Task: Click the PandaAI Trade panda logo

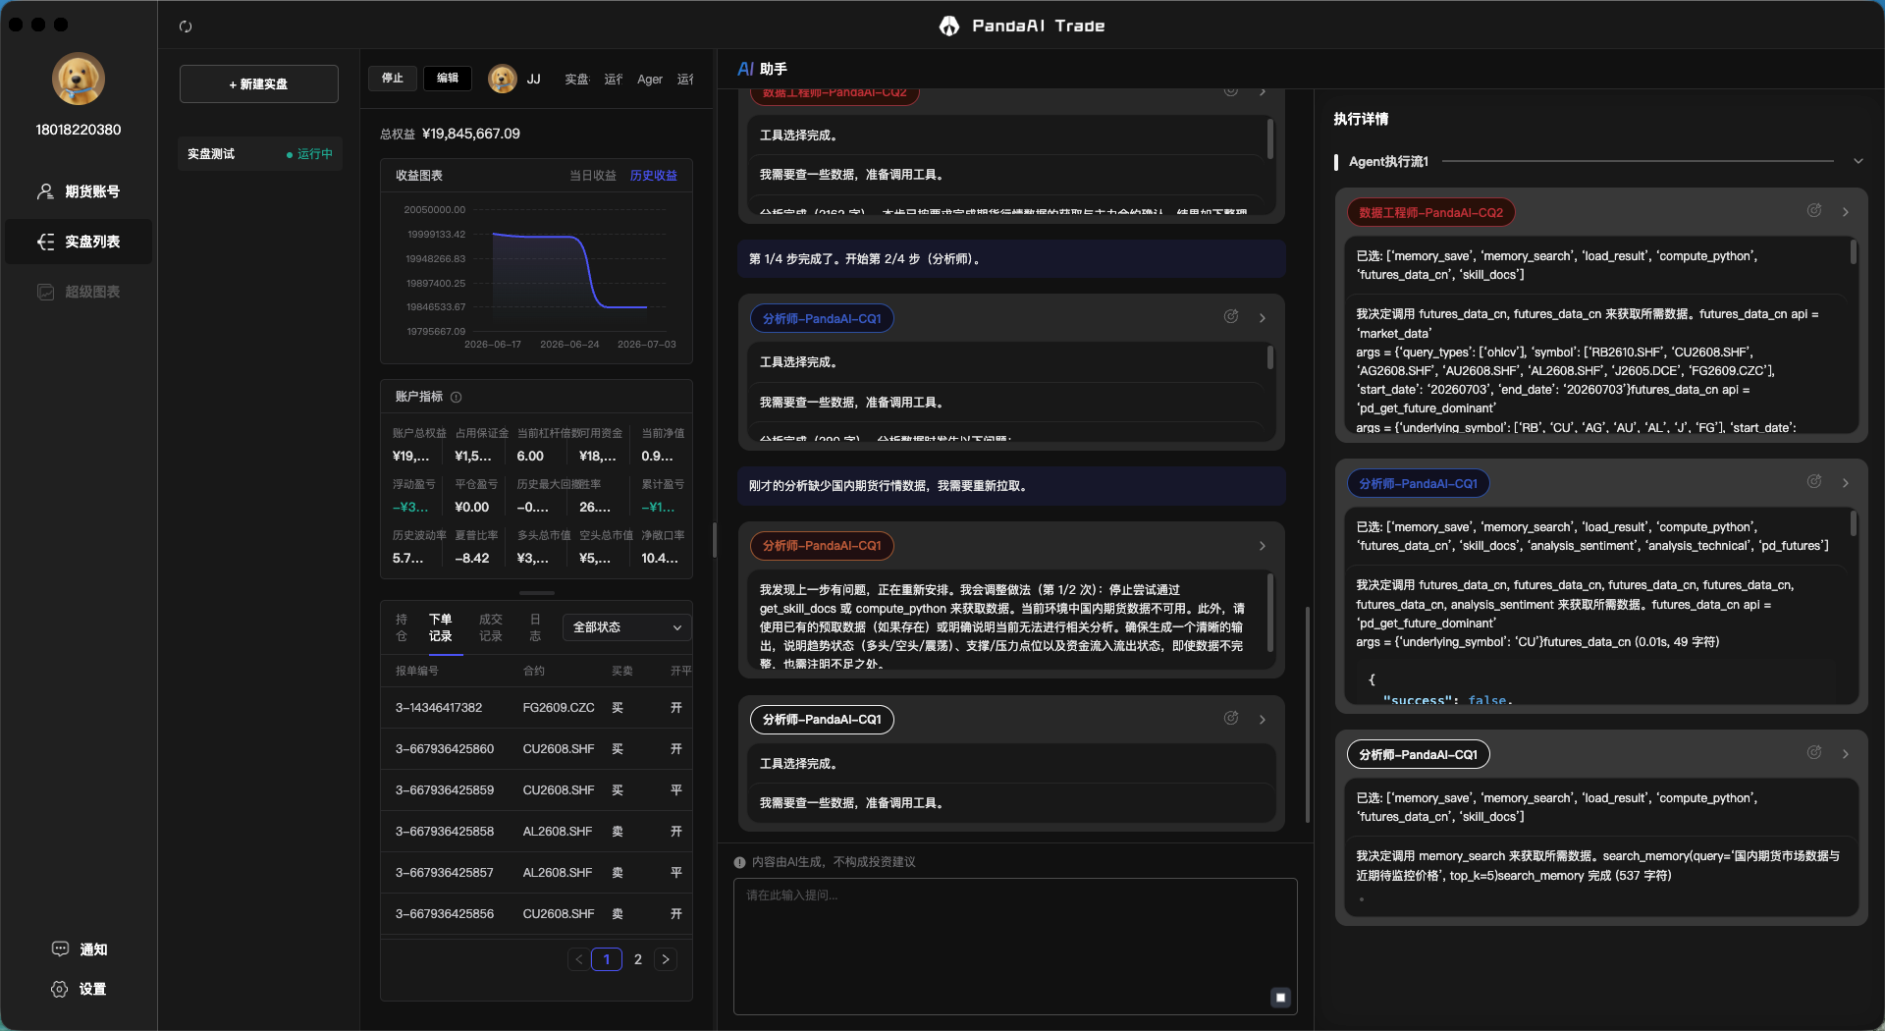Action: [x=948, y=27]
